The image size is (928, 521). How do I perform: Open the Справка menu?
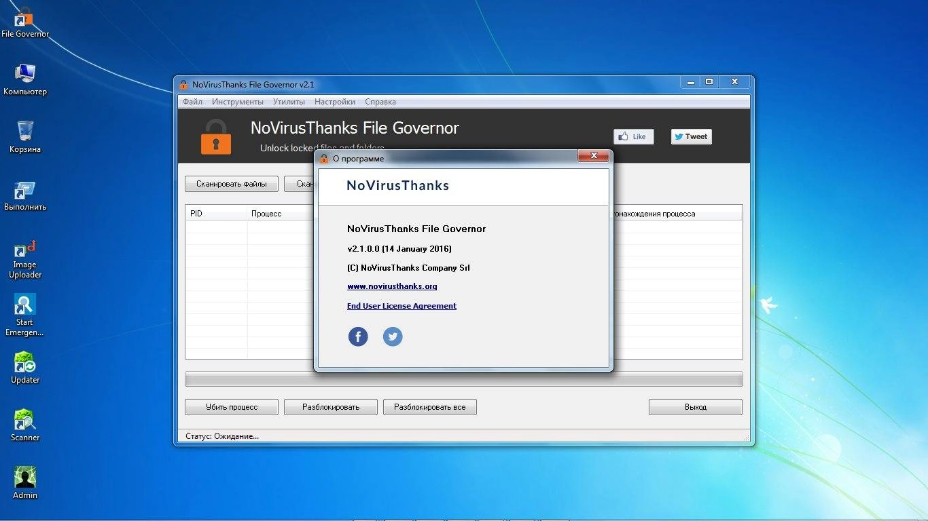pyautogui.click(x=380, y=102)
